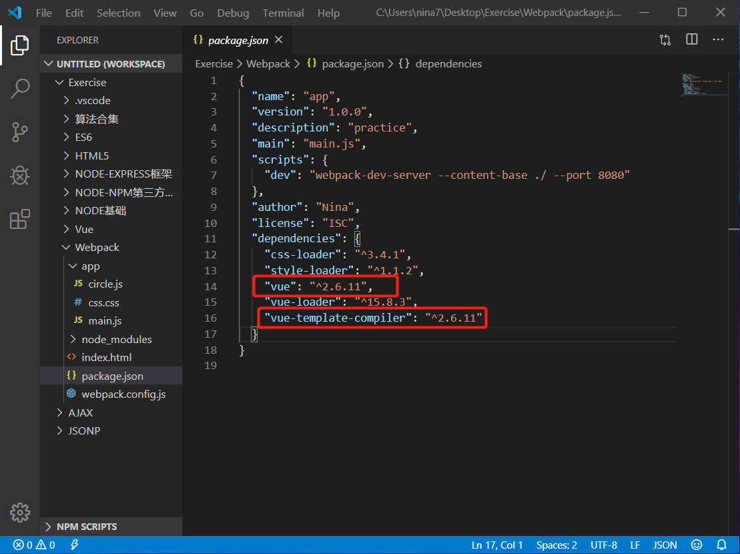This screenshot has height=554, width=740.
Task: Click the errors and warnings status indicator
Action: click(x=34, y=545)
